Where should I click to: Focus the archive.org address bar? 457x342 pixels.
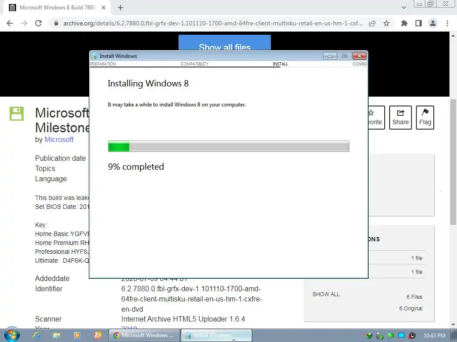coord(213,23)
